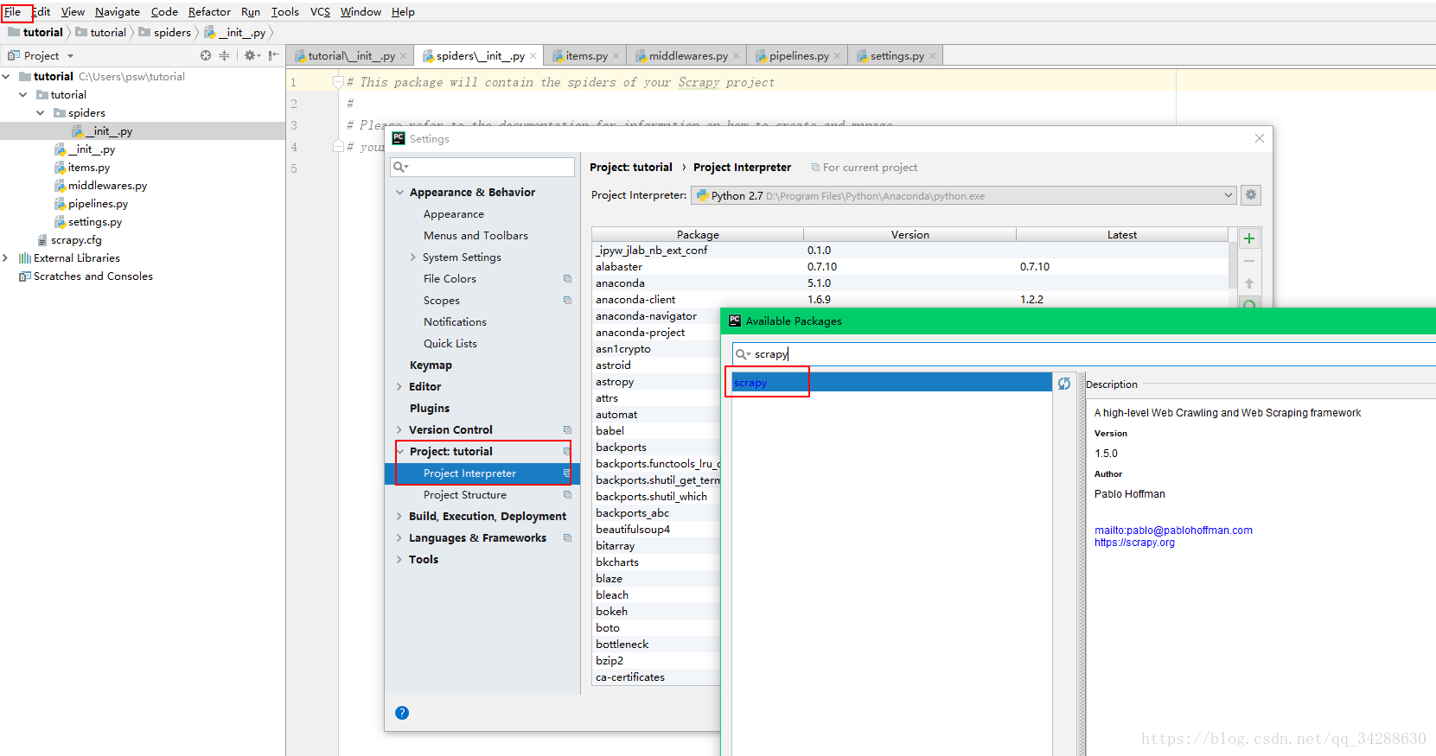Image resolution: width=1436 pixels, height=756 pixels.
Task: Click the Settings help question mark
Action: [x=402, y=713]
